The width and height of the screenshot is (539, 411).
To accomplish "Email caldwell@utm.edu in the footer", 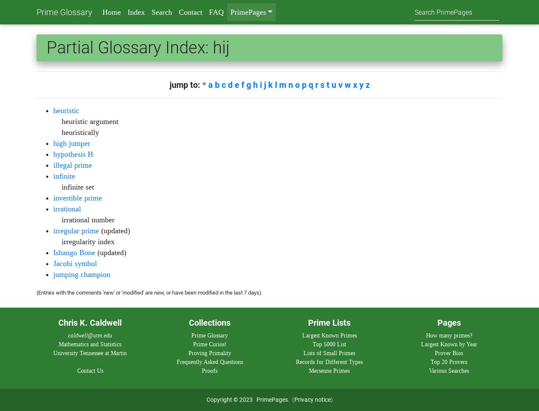I will (x=90, y=335).
